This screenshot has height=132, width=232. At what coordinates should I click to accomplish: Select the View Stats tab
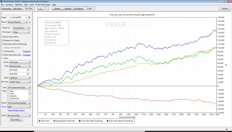(29, 8)
